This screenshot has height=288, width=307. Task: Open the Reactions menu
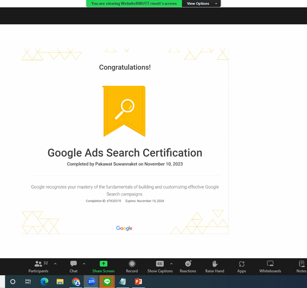click(x=188, y=267)
